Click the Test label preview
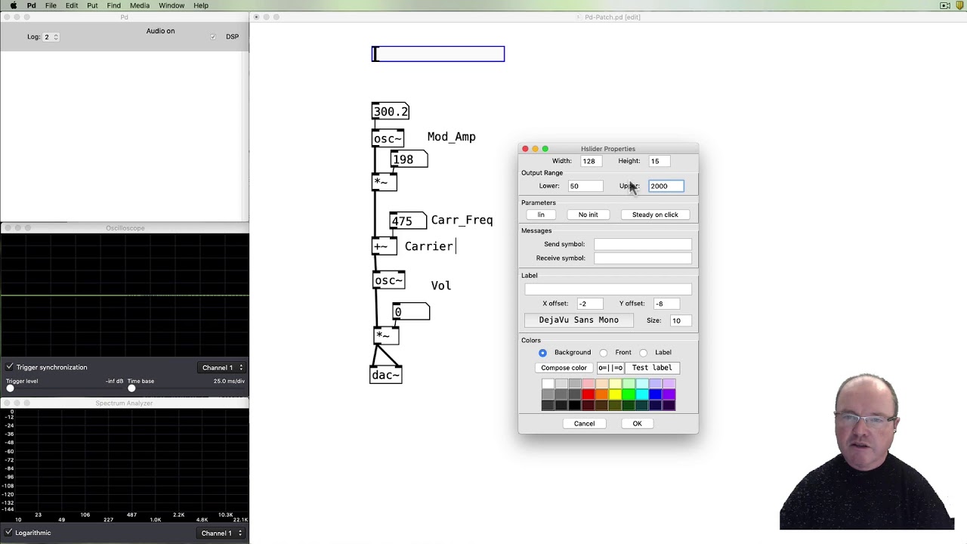This screenshot has height=544, width=967. (652, 368)
